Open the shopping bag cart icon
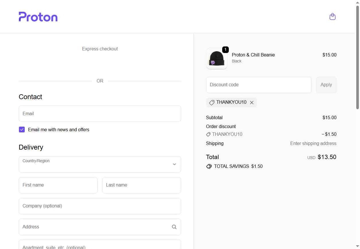This screenshot has height=249, width=360. (332, 17)
